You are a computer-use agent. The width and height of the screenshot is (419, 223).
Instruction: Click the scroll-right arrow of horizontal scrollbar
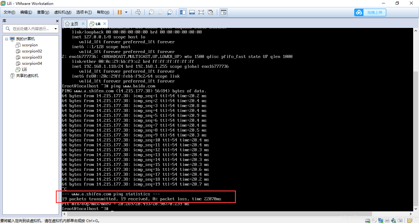coord(411,215)
